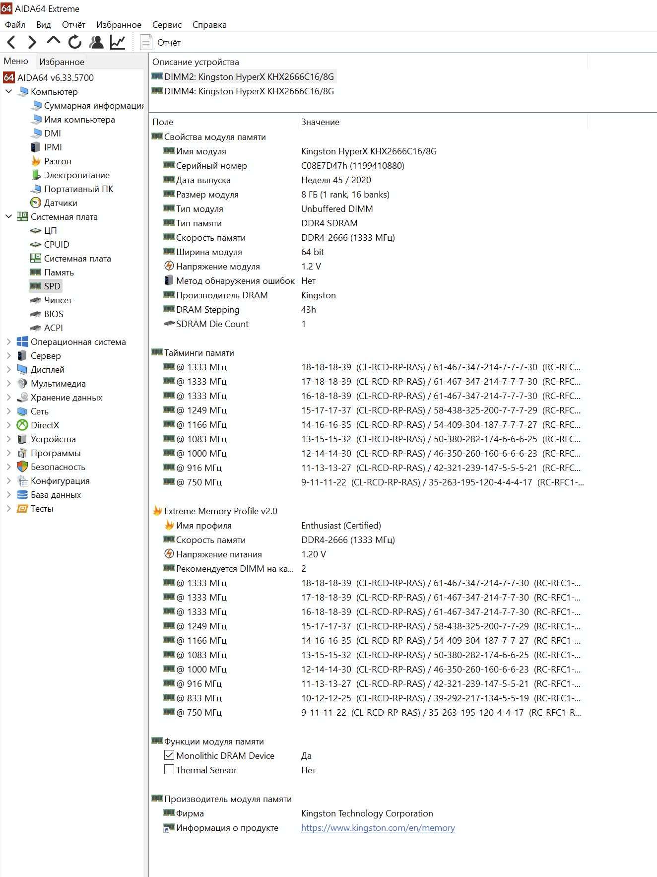The image size is (657, 877).
Task: Click the Extreme Memory Profile v2.0 flame icon
Action: tap(157, 510)
